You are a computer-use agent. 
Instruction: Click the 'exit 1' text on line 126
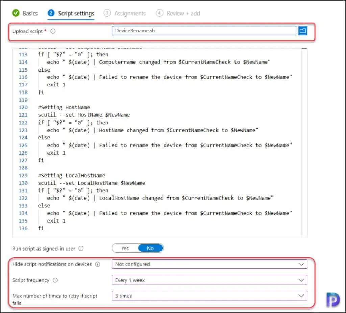56,153
